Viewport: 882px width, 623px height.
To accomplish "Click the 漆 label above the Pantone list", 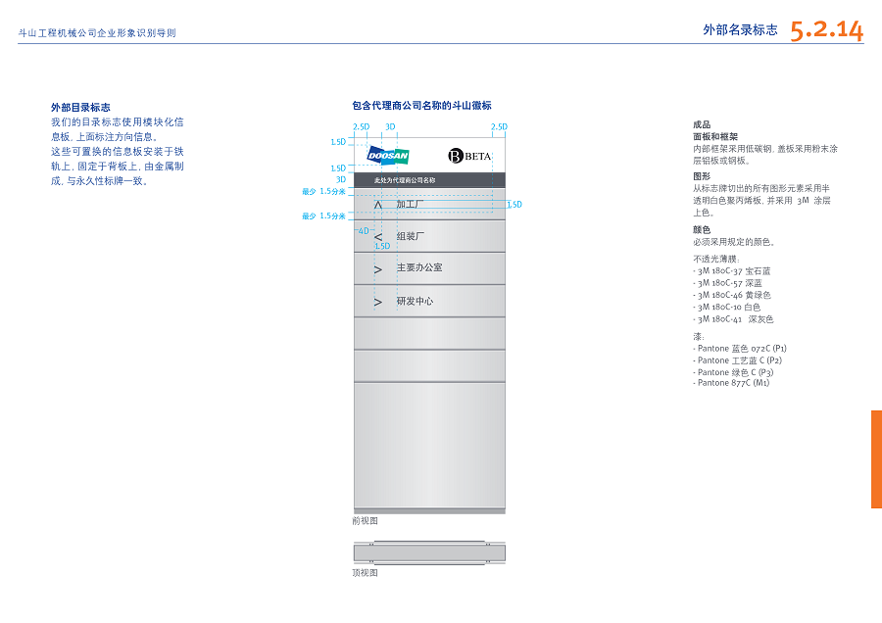I will pyautogui.click(x=699, y=336).
